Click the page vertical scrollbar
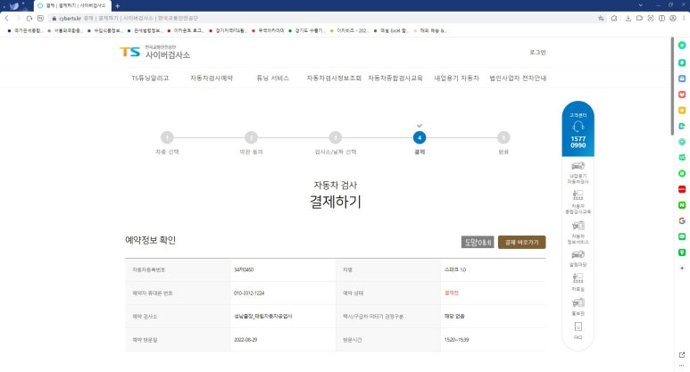 [x=672, y=87]
